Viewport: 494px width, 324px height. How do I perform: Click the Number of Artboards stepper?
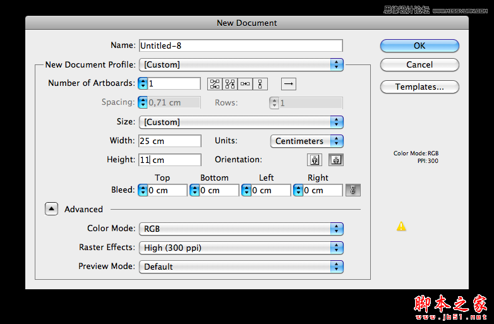click(x=143, y=83)
